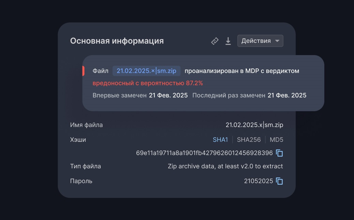Copy the archive password using copy icon

[x=279, y=181]
